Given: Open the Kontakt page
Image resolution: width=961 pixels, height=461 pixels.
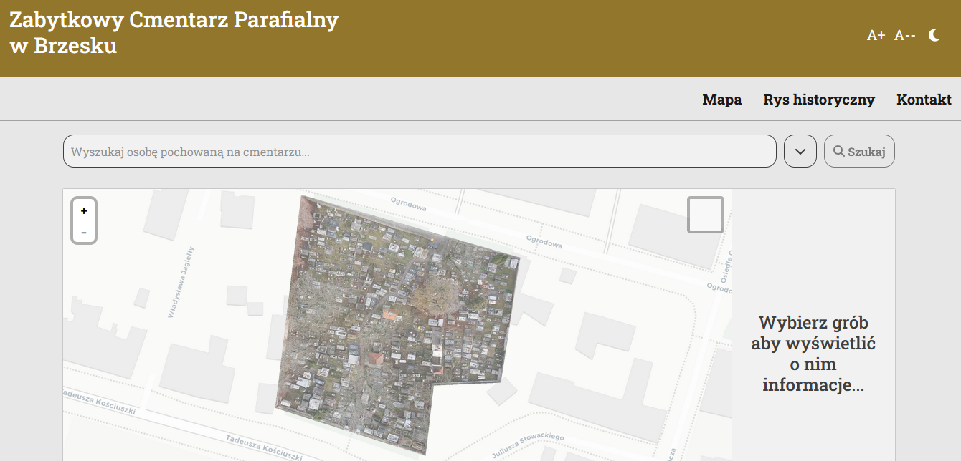Looking at the screenshot, I should click(x=924, y=100).
